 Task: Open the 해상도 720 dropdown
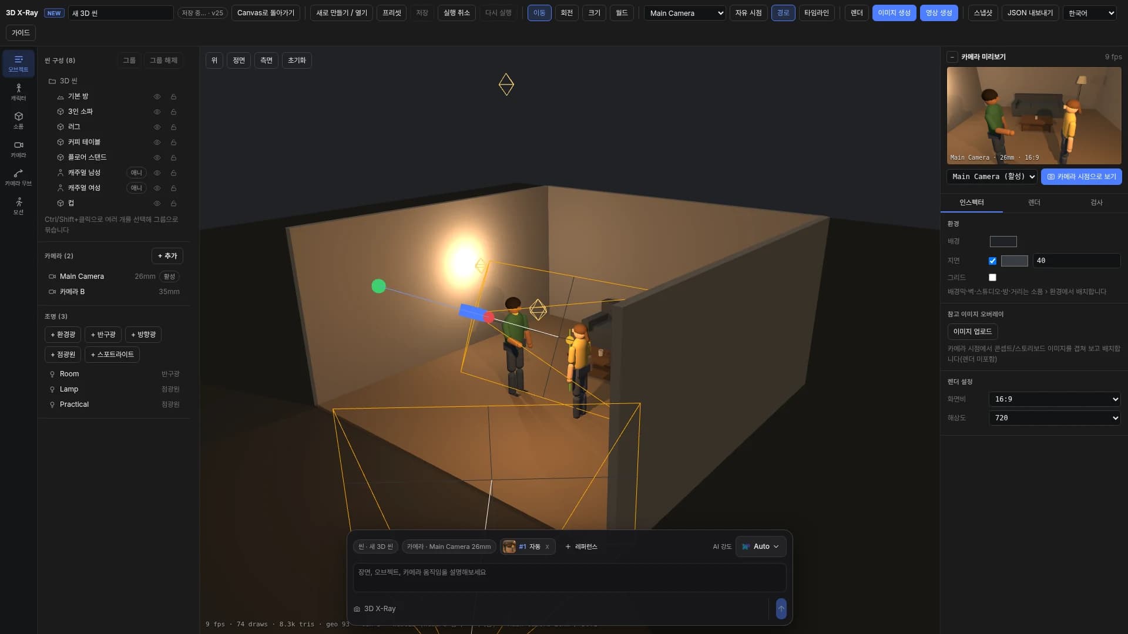click(x=1055, y=418)
